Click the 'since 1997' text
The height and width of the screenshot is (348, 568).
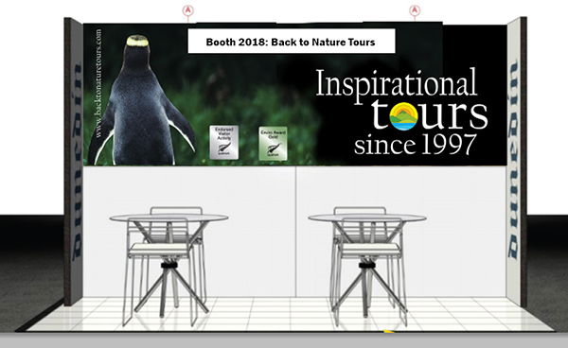pyautogui.click(x=415, y=145)
